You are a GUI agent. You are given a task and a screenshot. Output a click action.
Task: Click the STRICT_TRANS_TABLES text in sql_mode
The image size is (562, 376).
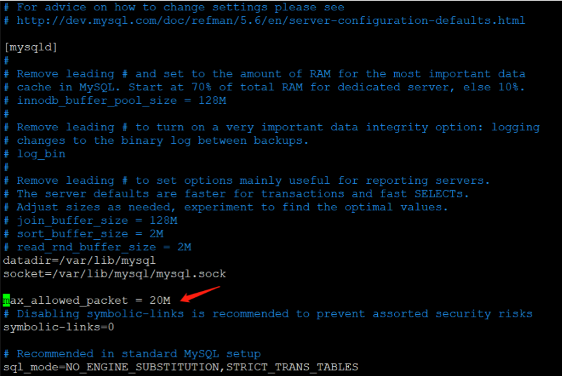pos(292,367)
